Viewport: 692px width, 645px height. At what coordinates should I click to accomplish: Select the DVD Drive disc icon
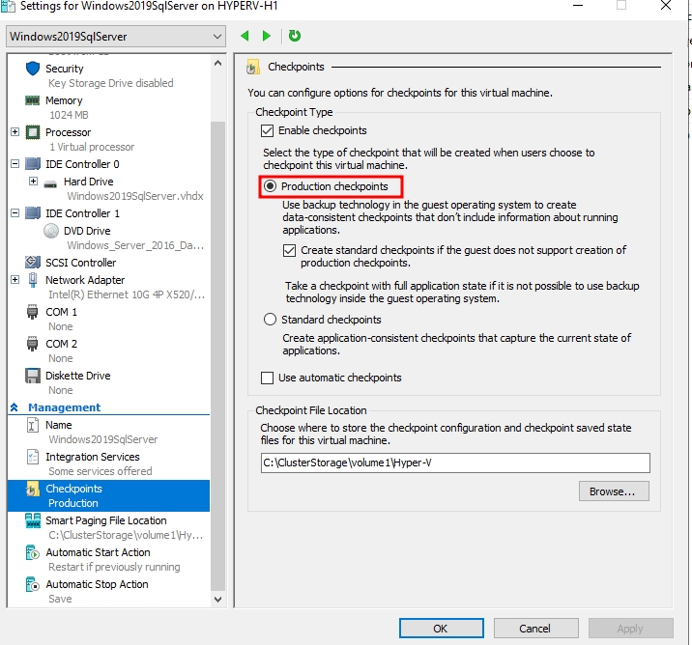point(52,231)
